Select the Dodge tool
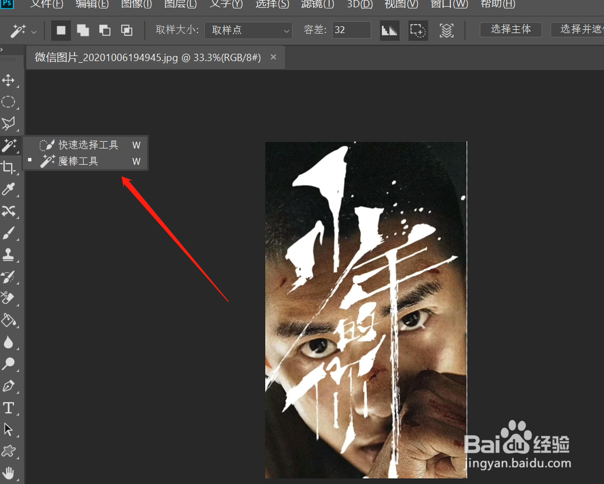The width and height of the screenshot is (604, 484). coord(8,364)
